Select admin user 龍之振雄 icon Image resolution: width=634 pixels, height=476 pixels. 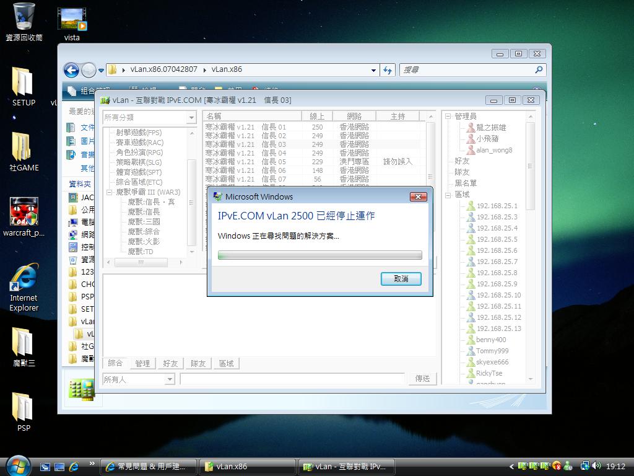tap(471, 128)
